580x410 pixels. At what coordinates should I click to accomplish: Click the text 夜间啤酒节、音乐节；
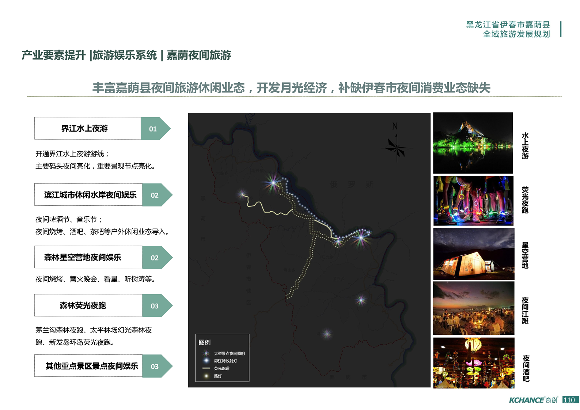[69, 219]
